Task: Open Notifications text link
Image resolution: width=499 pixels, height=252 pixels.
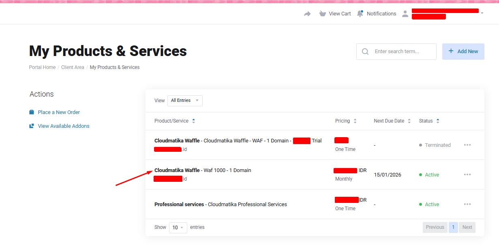Action: (381, 14)
